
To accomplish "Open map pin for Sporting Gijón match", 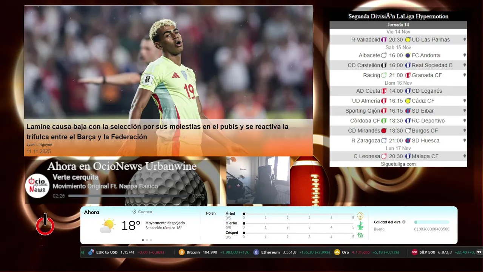I will [x=465, y=111].
